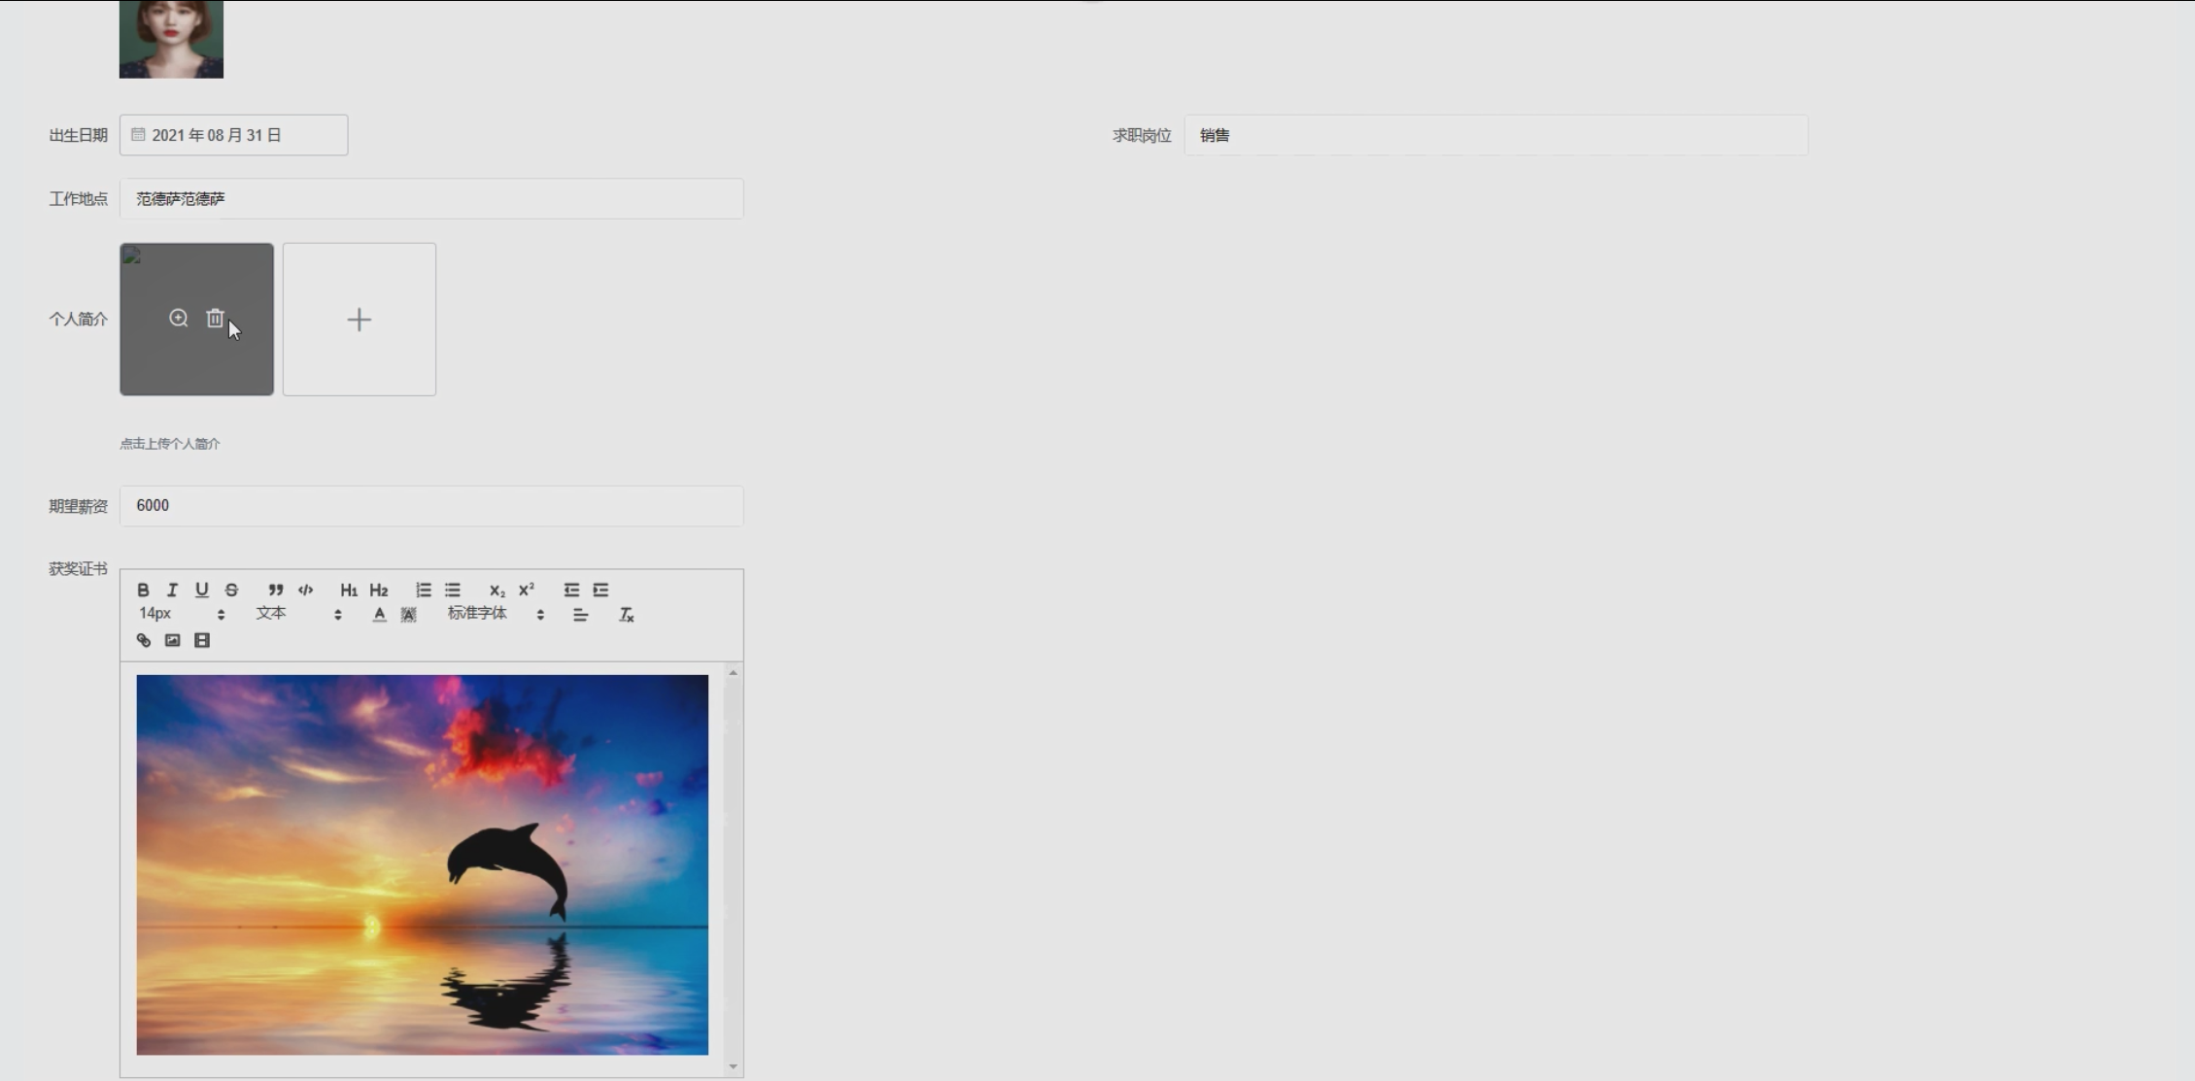
Task: Toggle bold formatting in the editor
Action: click(143, 590)
